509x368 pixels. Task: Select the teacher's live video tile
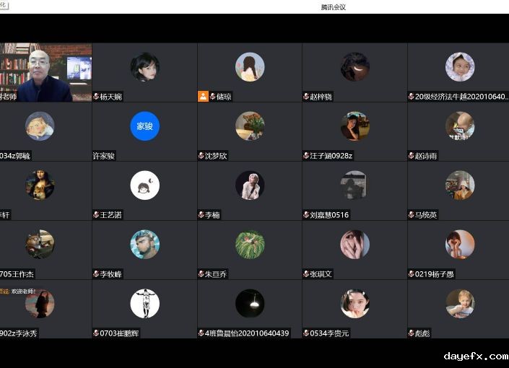pos(45,72)
